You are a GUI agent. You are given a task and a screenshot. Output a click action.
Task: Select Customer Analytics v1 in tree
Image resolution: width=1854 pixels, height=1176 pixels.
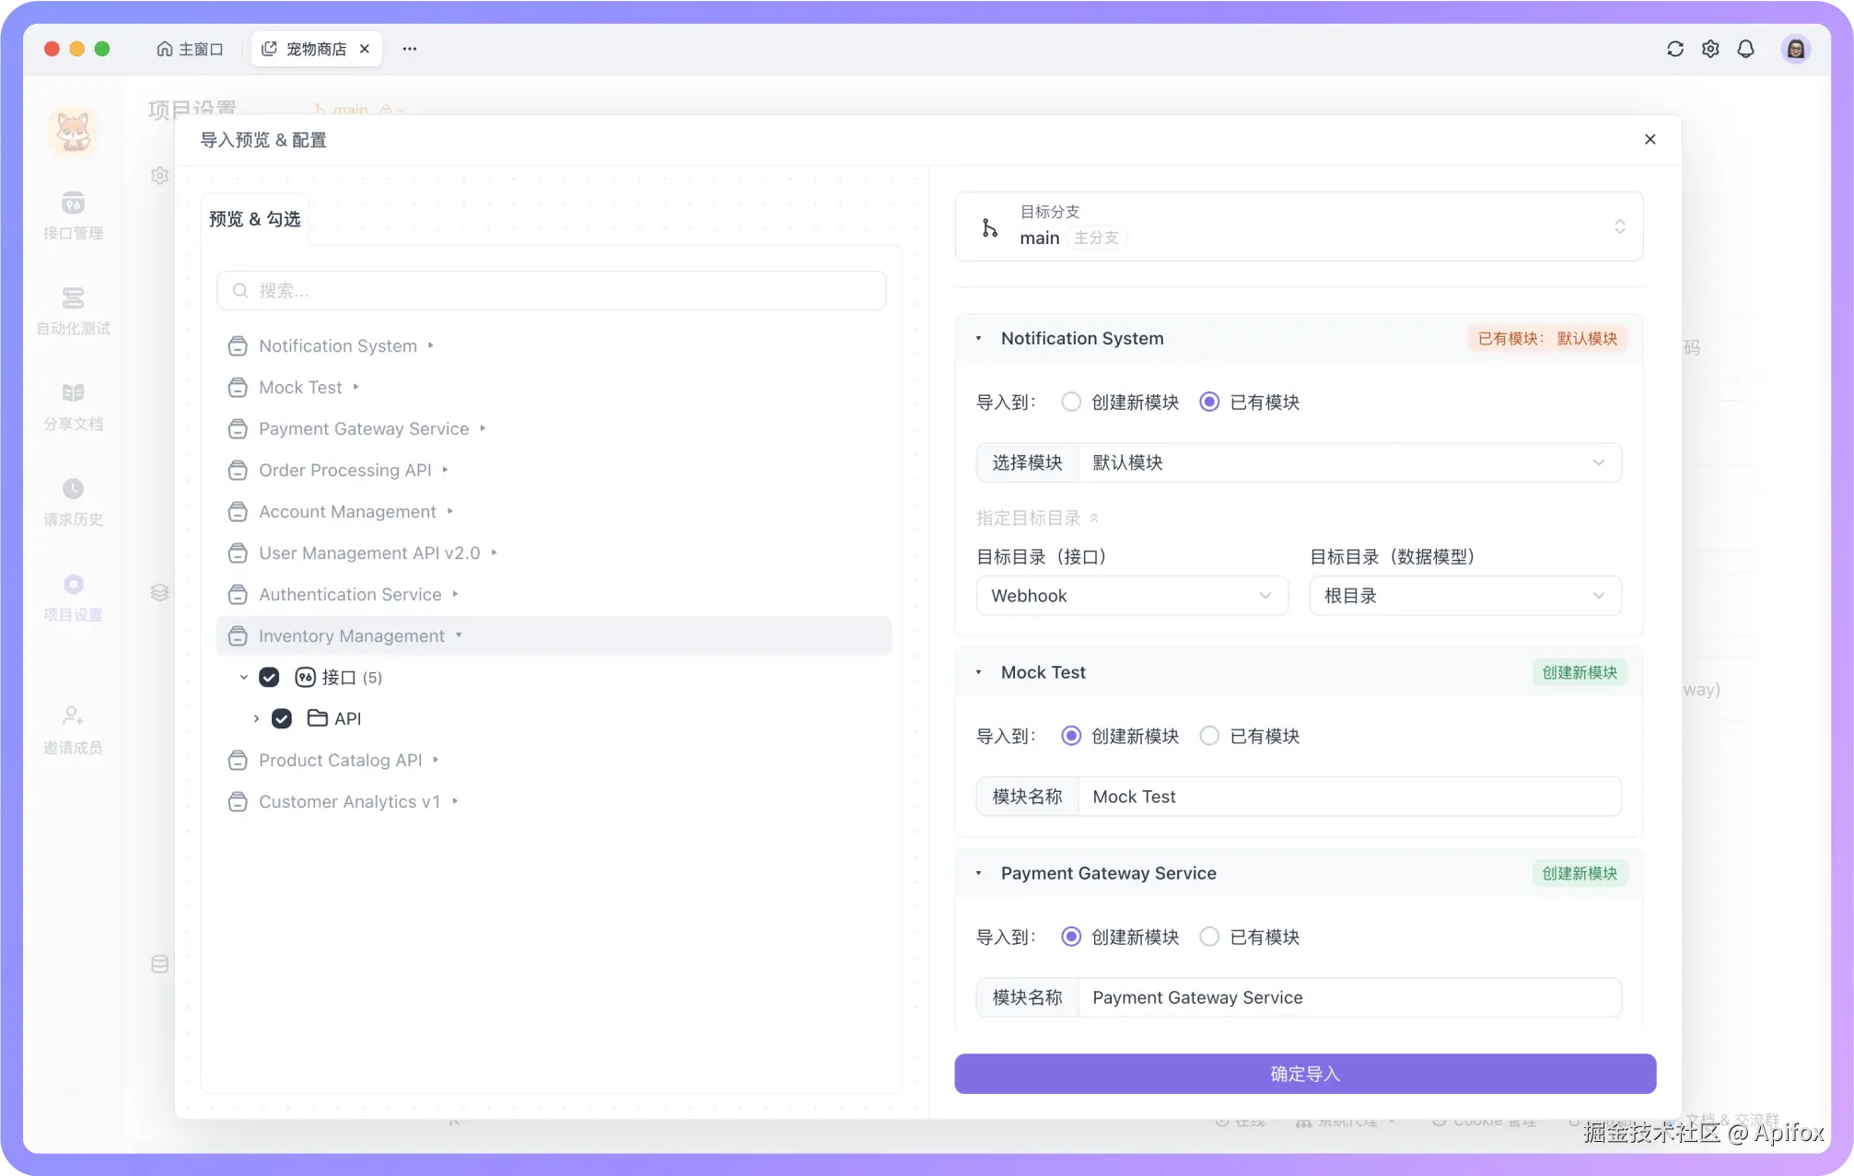349,801
